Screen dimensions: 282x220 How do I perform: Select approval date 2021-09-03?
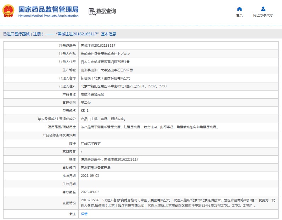(90, 176)
